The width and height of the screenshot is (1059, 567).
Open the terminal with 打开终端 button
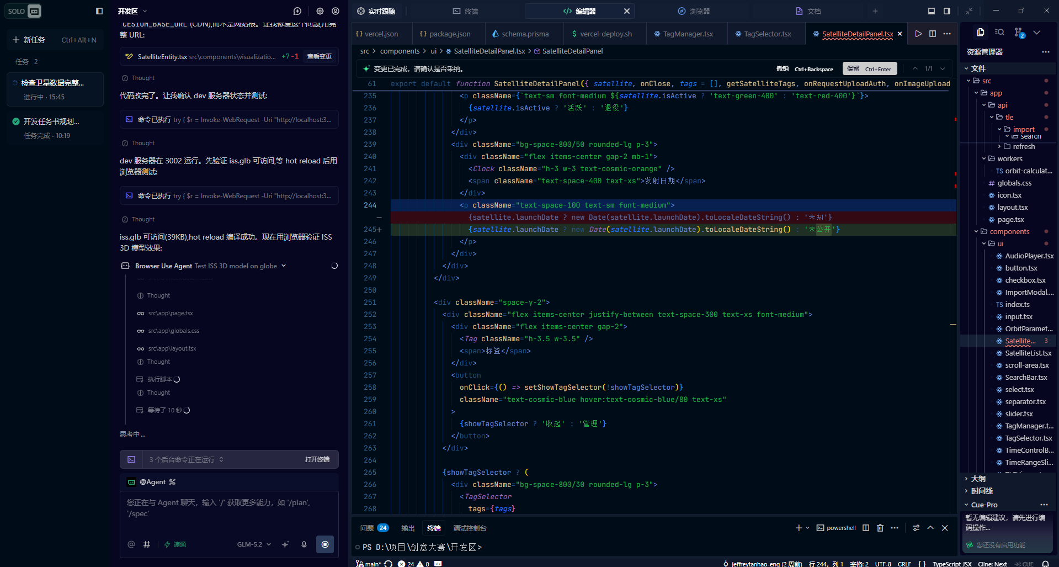(317, 459)
